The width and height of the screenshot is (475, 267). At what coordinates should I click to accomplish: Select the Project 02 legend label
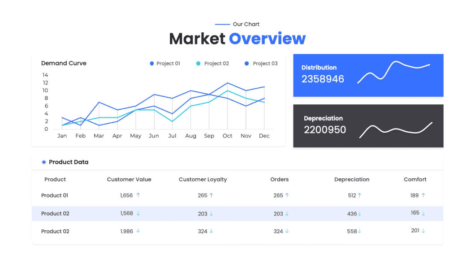click(x=216, y=64)
